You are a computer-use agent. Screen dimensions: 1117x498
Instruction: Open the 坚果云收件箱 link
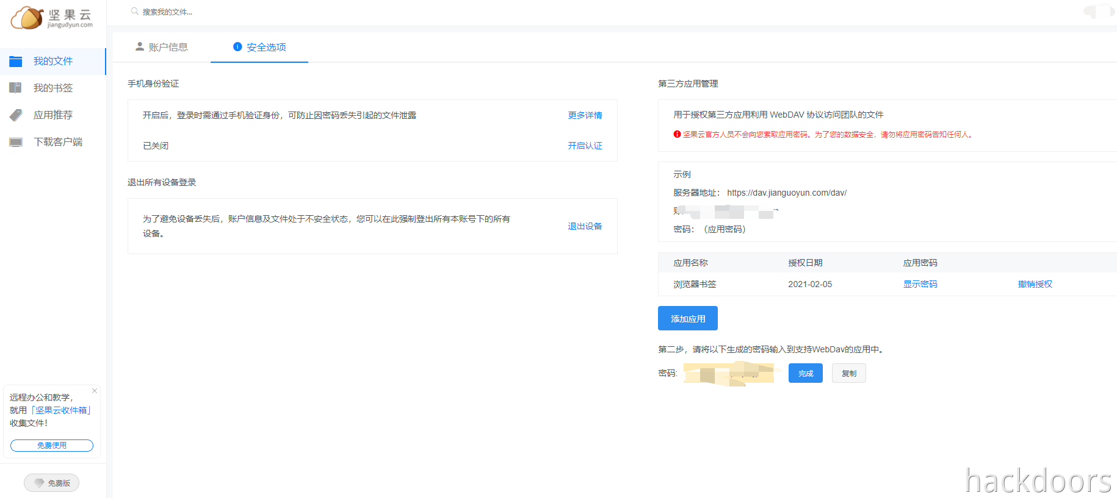[x=61, y=410]
